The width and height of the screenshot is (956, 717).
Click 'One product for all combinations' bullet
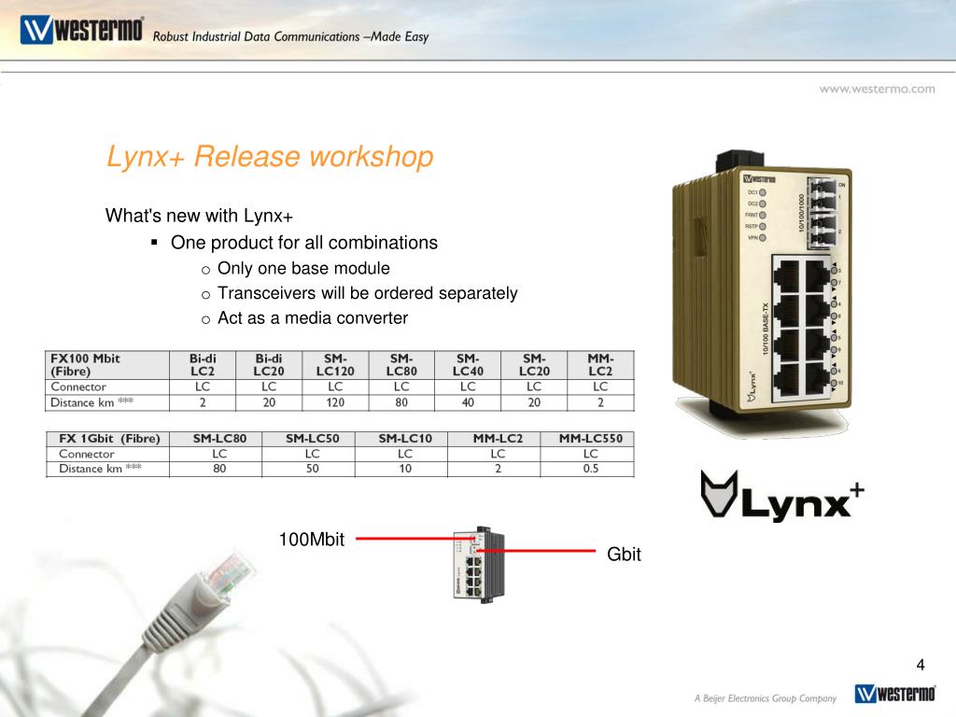coord(303,243)
